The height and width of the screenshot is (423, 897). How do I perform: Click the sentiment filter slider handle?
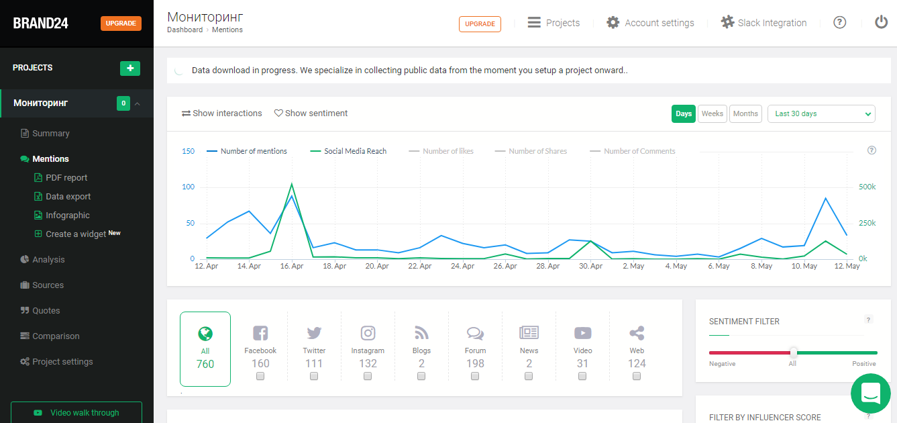[x=793, y=352]
